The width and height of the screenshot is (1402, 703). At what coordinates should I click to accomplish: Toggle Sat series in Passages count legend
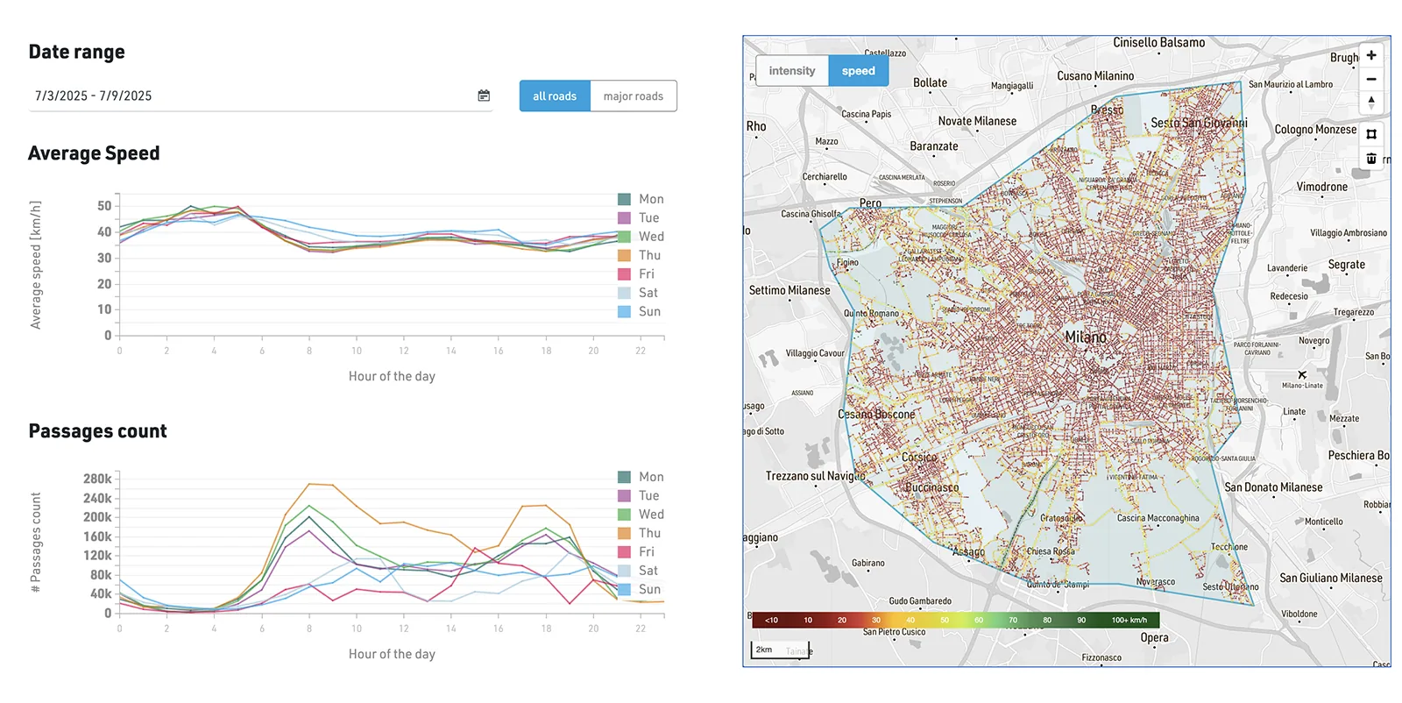(x=638, y=571)
